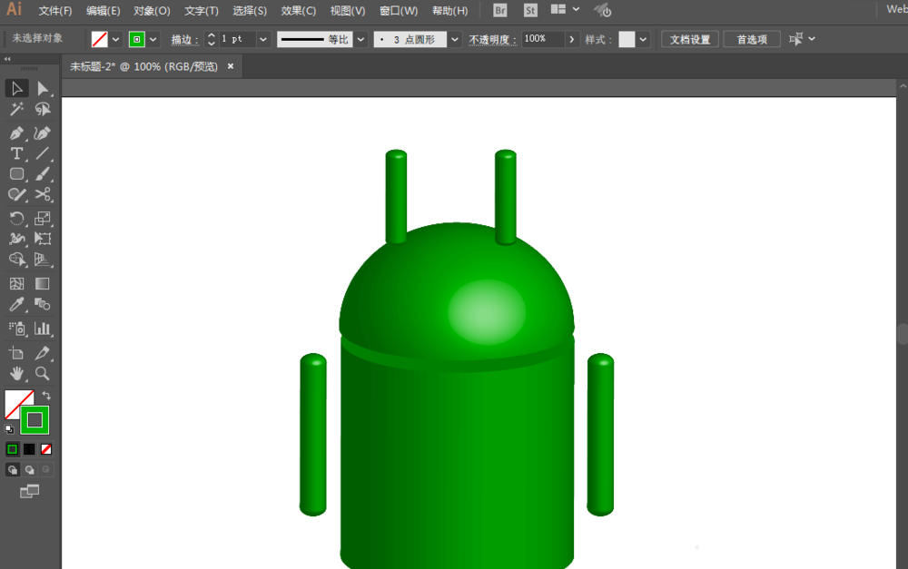Screen dimensions: 908x569
Task: Open Adobe Stock (St) icon
Action: pyautogui.click(x=530, y=10)
